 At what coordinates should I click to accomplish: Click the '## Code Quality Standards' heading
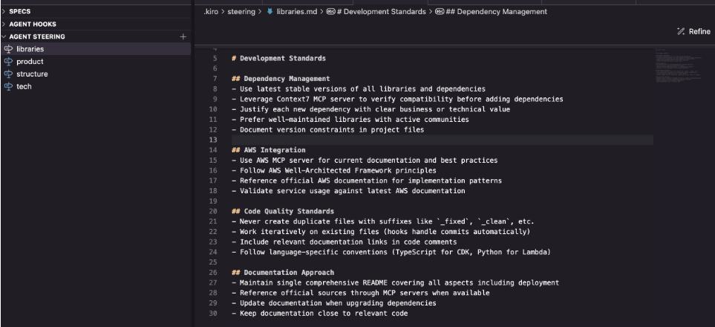(283, 211)
